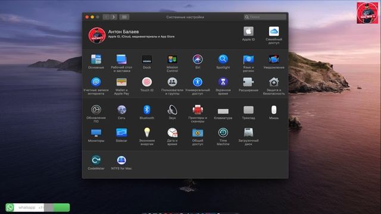Open the CodeMeter preferences pane
This screenshot has height=214, width=381.
click(x=96, y=160)
